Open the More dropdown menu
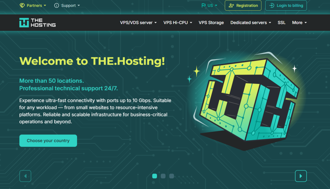 pyautogui.click(x=299, y=23)
